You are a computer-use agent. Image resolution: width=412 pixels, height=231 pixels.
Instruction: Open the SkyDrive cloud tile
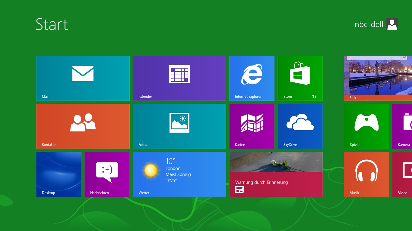(300, 126)
